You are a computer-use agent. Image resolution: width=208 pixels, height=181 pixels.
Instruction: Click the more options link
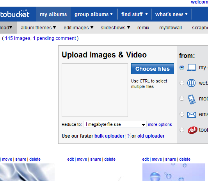160,124
